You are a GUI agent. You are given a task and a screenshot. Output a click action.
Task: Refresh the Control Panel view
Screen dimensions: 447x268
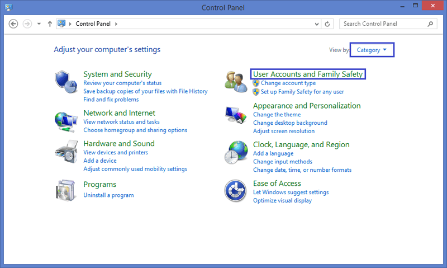(327, 24)
